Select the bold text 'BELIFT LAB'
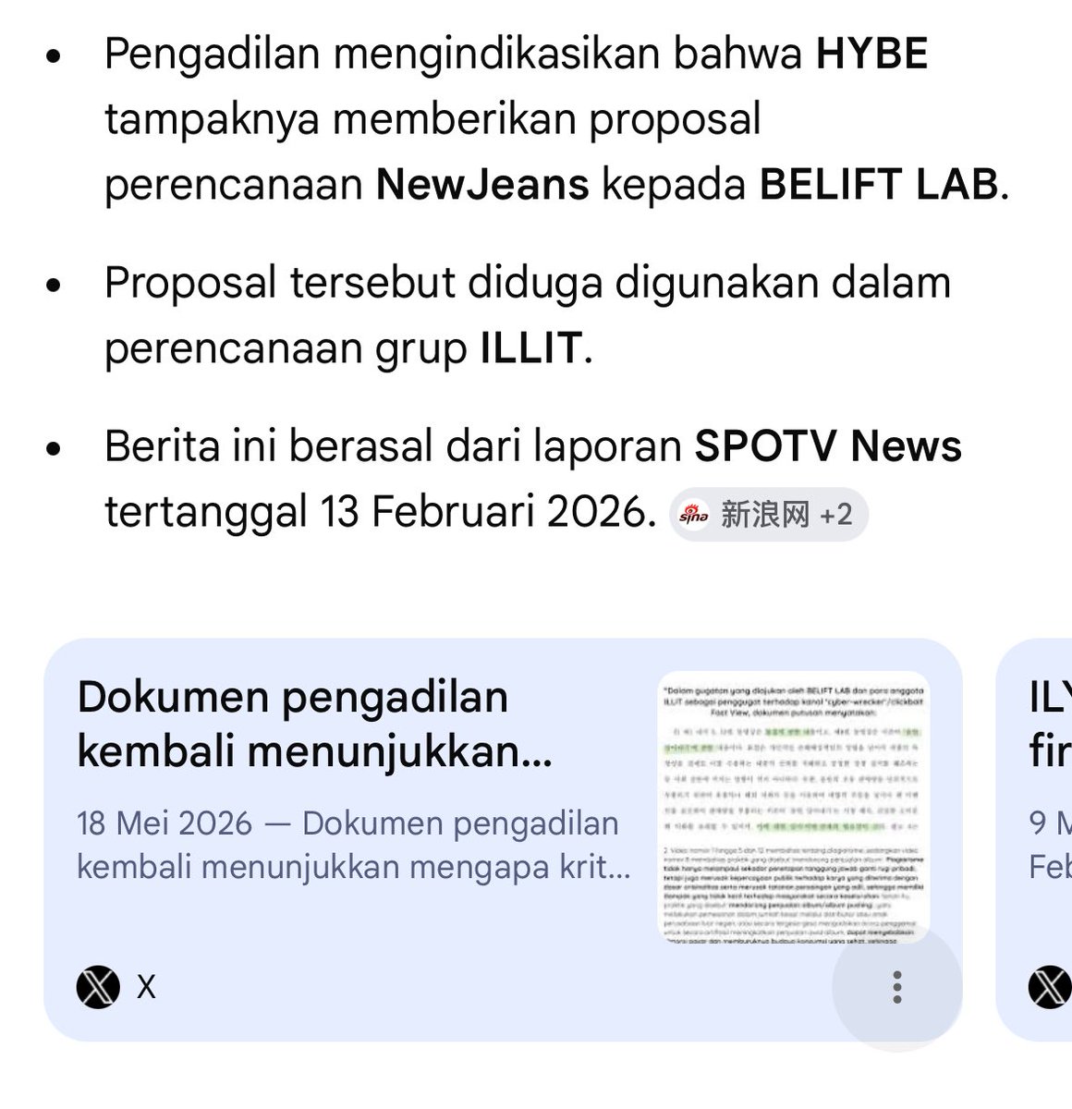 [x=879, y=185]
